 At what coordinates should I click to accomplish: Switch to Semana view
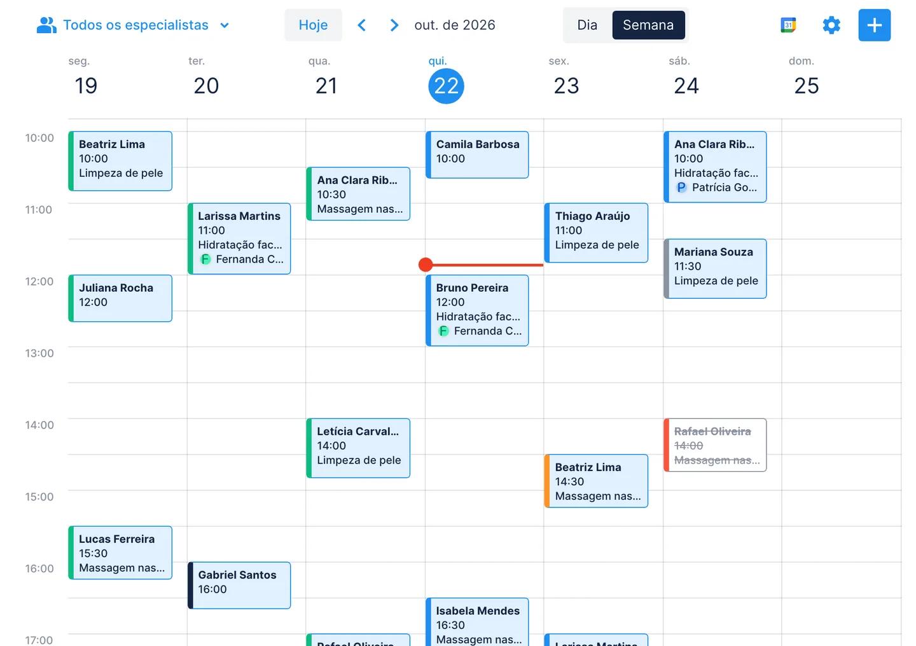[648, 25]
